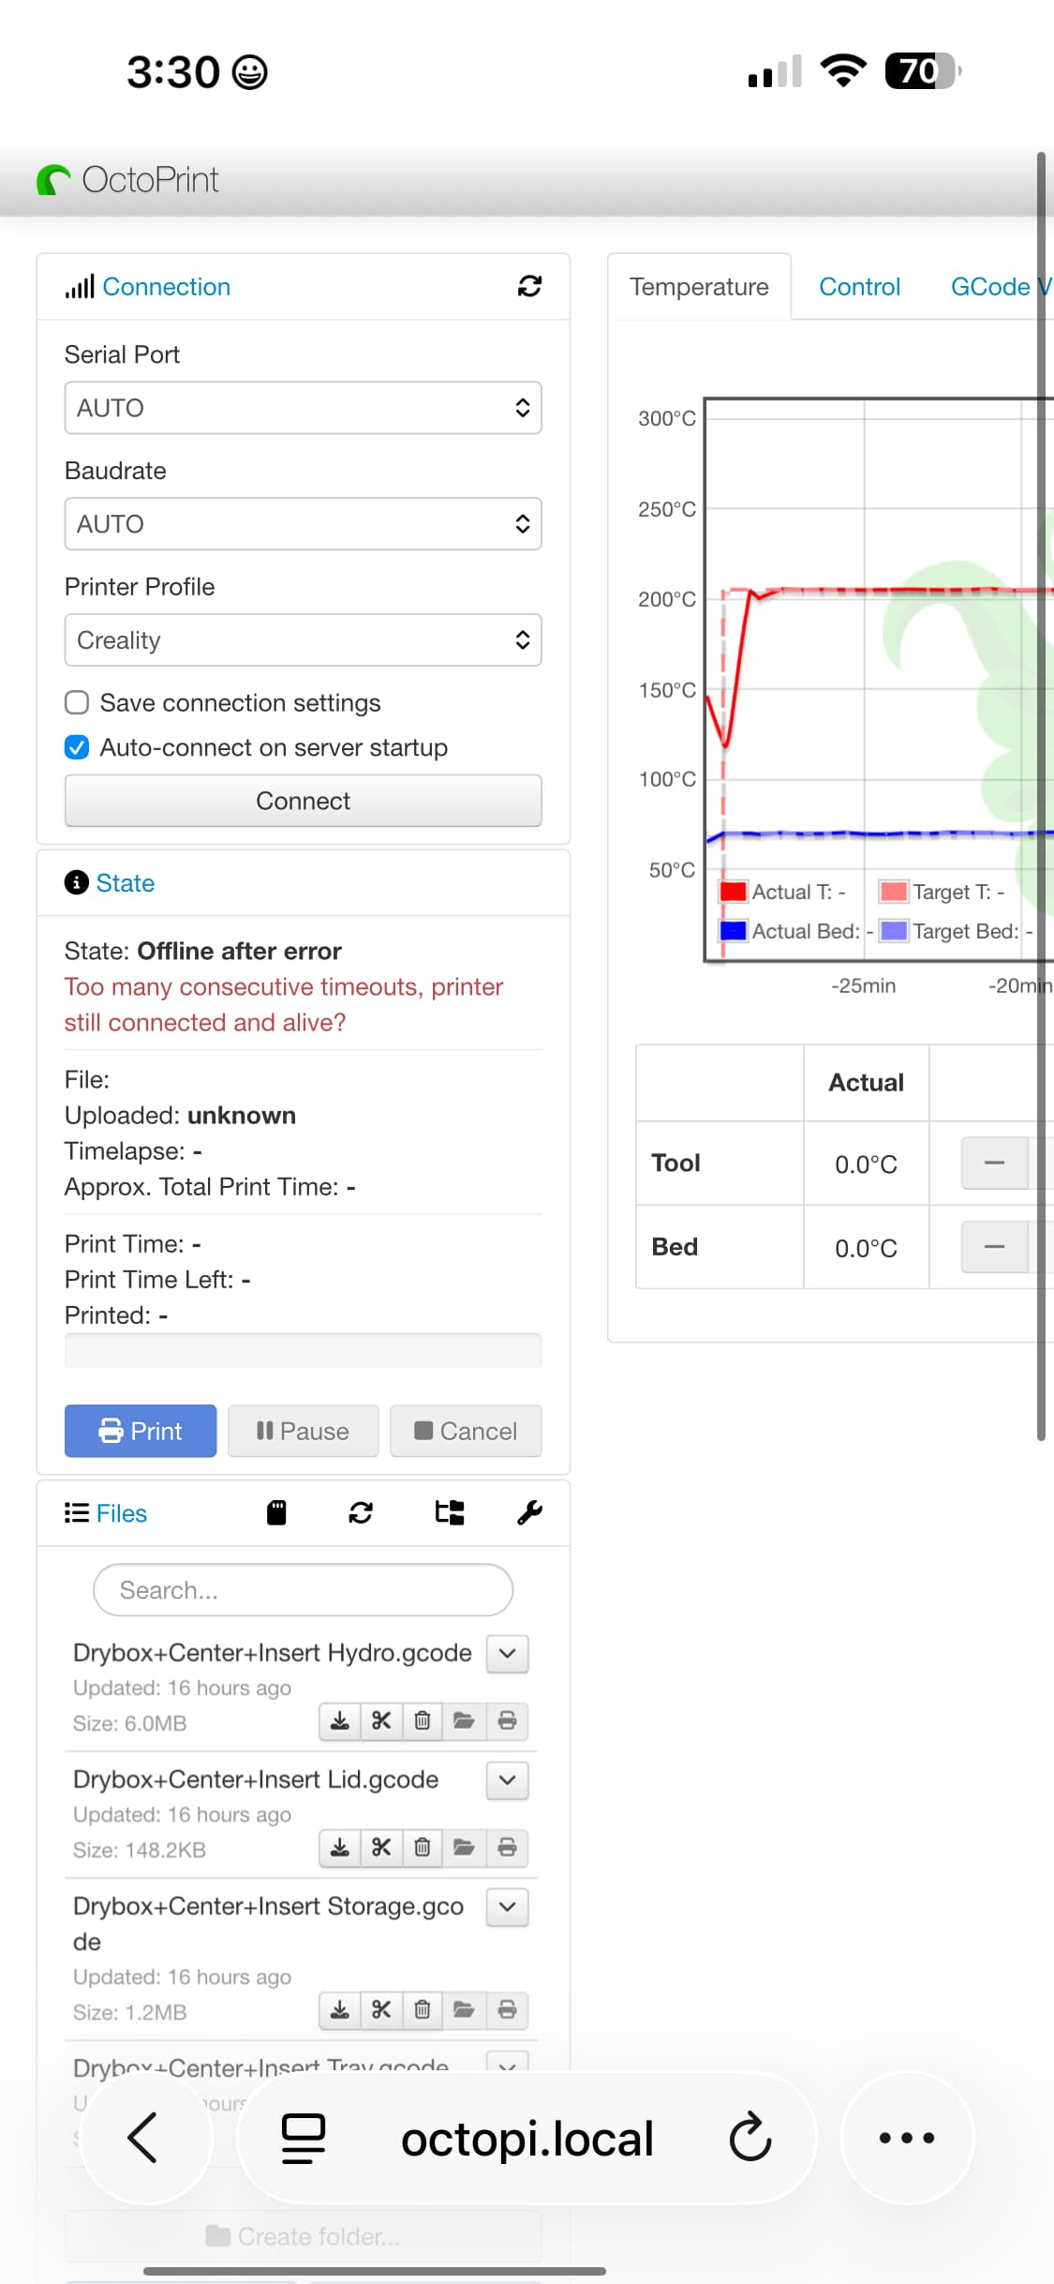
Task: Delete Drybox+Center+Insert Lid.gcode with trash icon
Action: [423, 1847]
